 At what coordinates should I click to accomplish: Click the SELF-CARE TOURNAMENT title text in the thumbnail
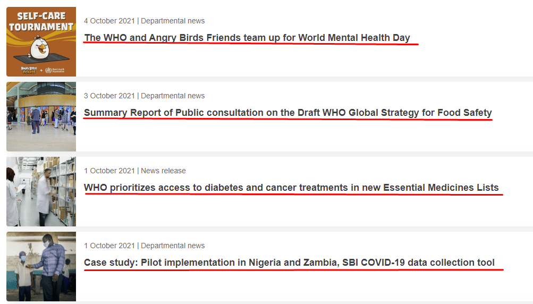point(41,21)
